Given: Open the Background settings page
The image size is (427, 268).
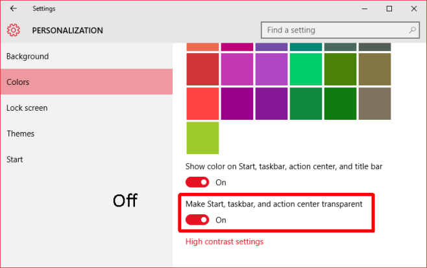Looking at the screenshot, I should [x=27, y=56].
